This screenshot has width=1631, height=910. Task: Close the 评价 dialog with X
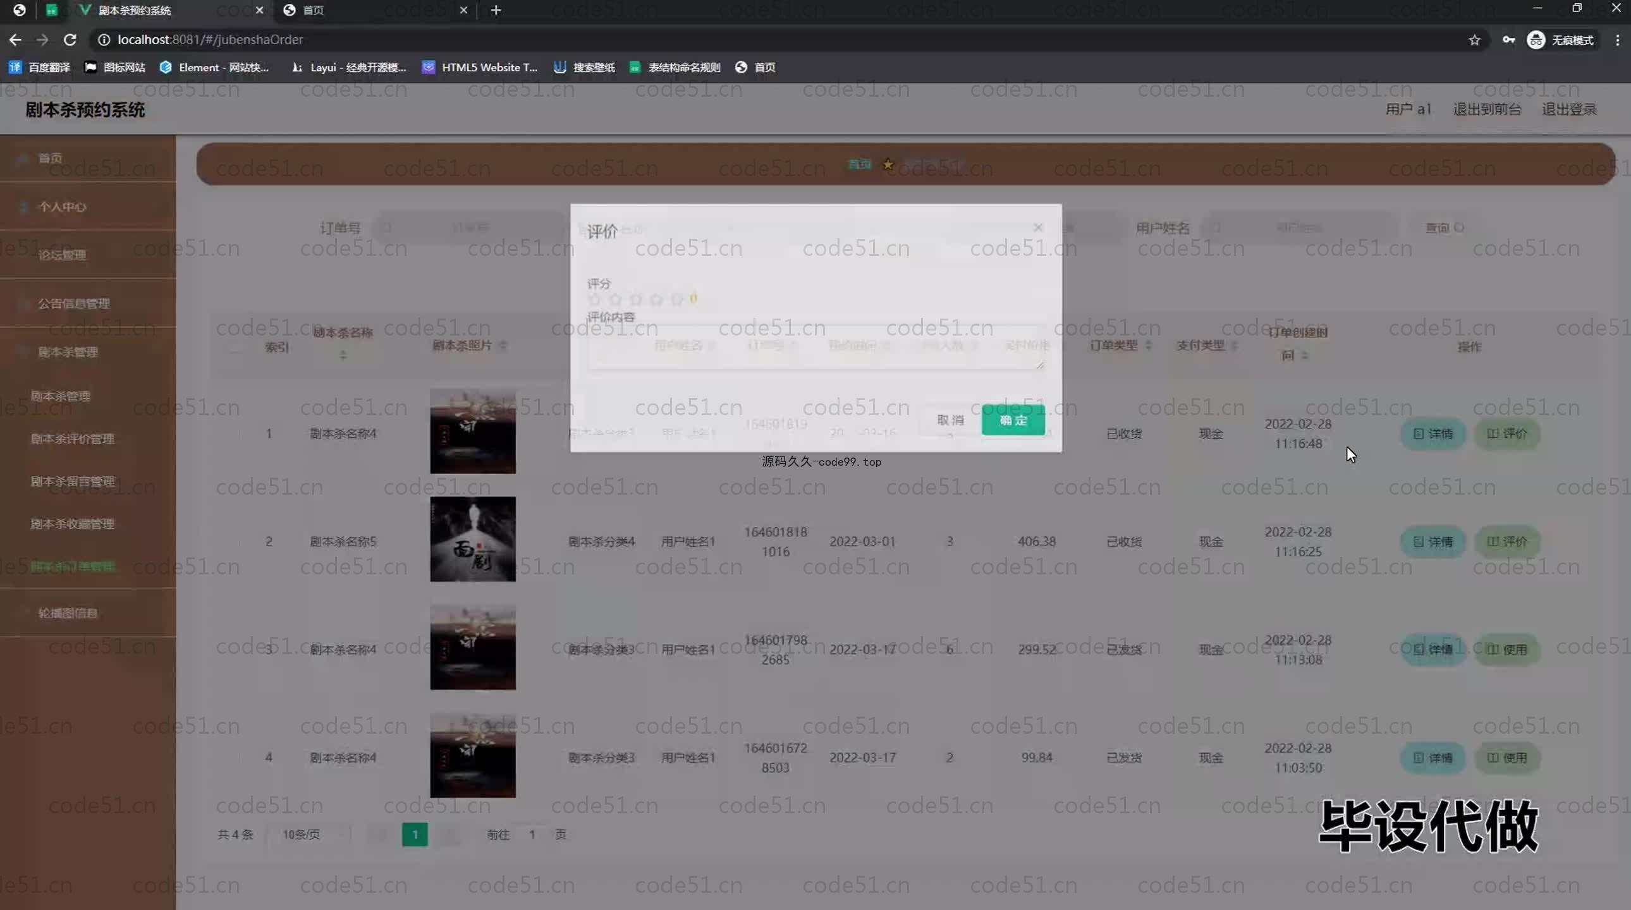coord(1038,227)
